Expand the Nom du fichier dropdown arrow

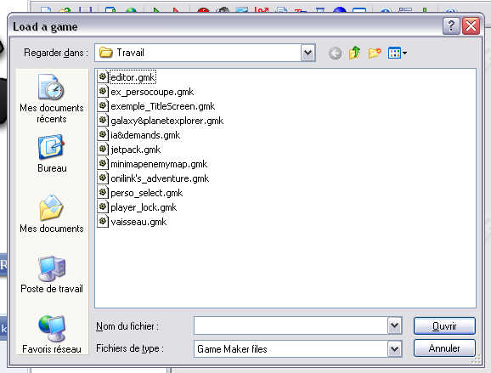click(394, 325)
